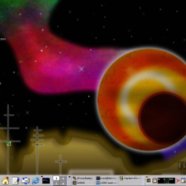Open the black terminal console icon
This screenshot has width=186, height=186.
point(46,181)
